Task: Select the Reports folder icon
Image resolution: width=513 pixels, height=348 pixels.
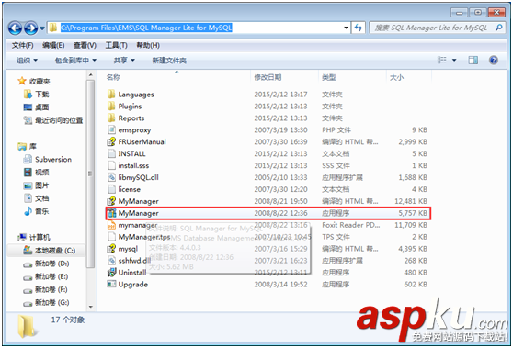Action: pyautogui.click(x=111, y=118)
